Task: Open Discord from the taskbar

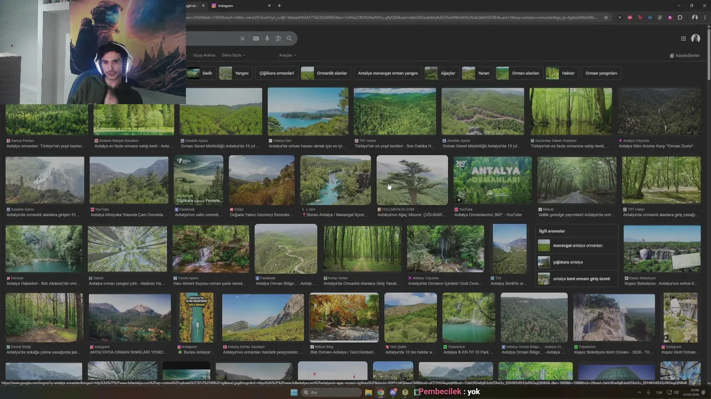Action: click(x=393, y=392)
